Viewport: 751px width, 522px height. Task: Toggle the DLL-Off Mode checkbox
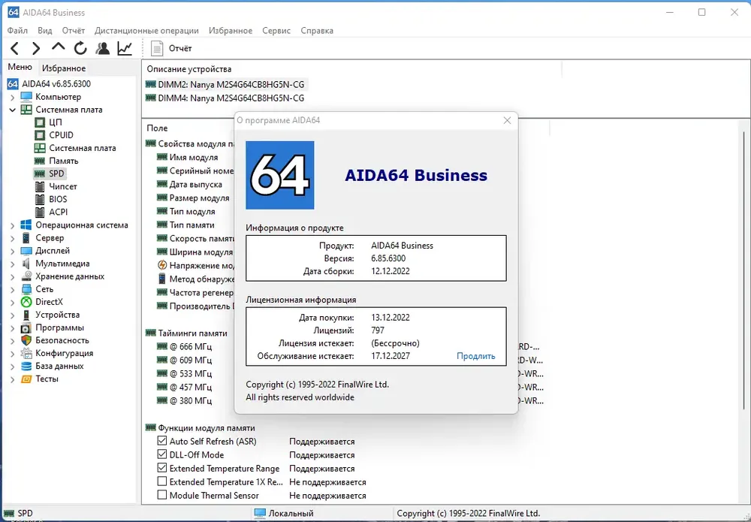(162, 454)
